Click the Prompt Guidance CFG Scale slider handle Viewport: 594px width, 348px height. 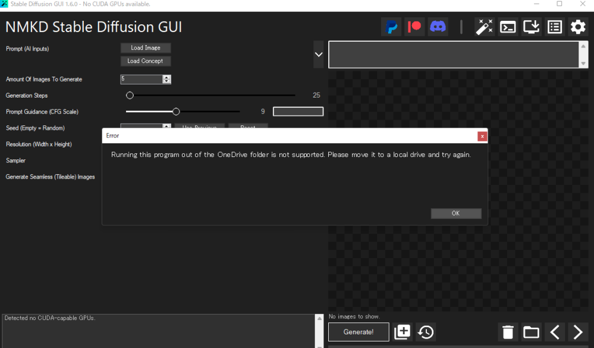(x=176, y=112)
